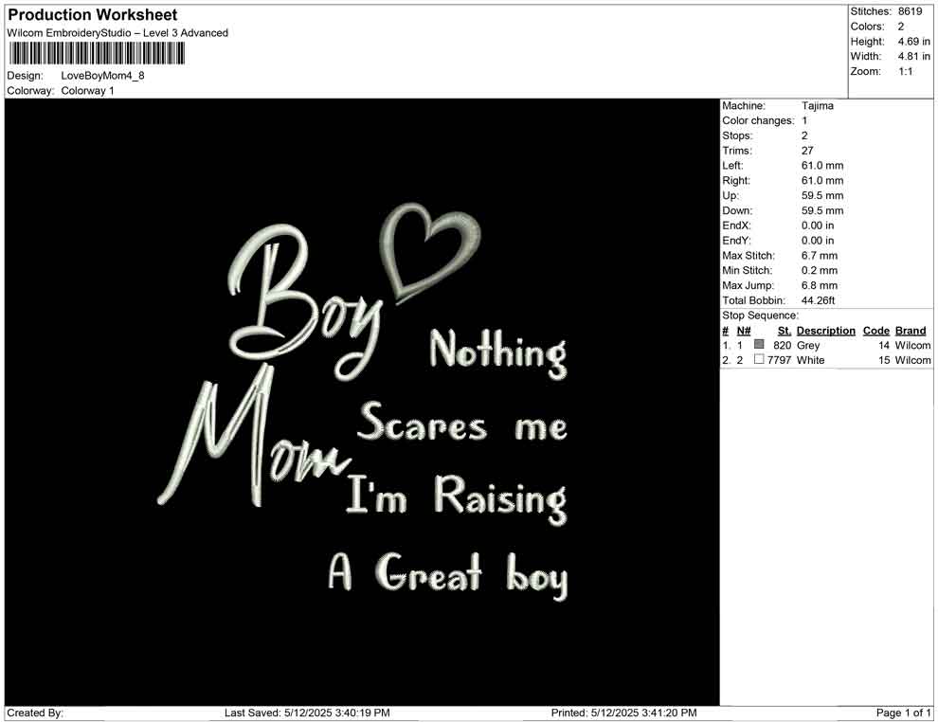The width and height of the screenshot is (938, 722).
Task: Click the Description column header
Action: coord(825,330)
